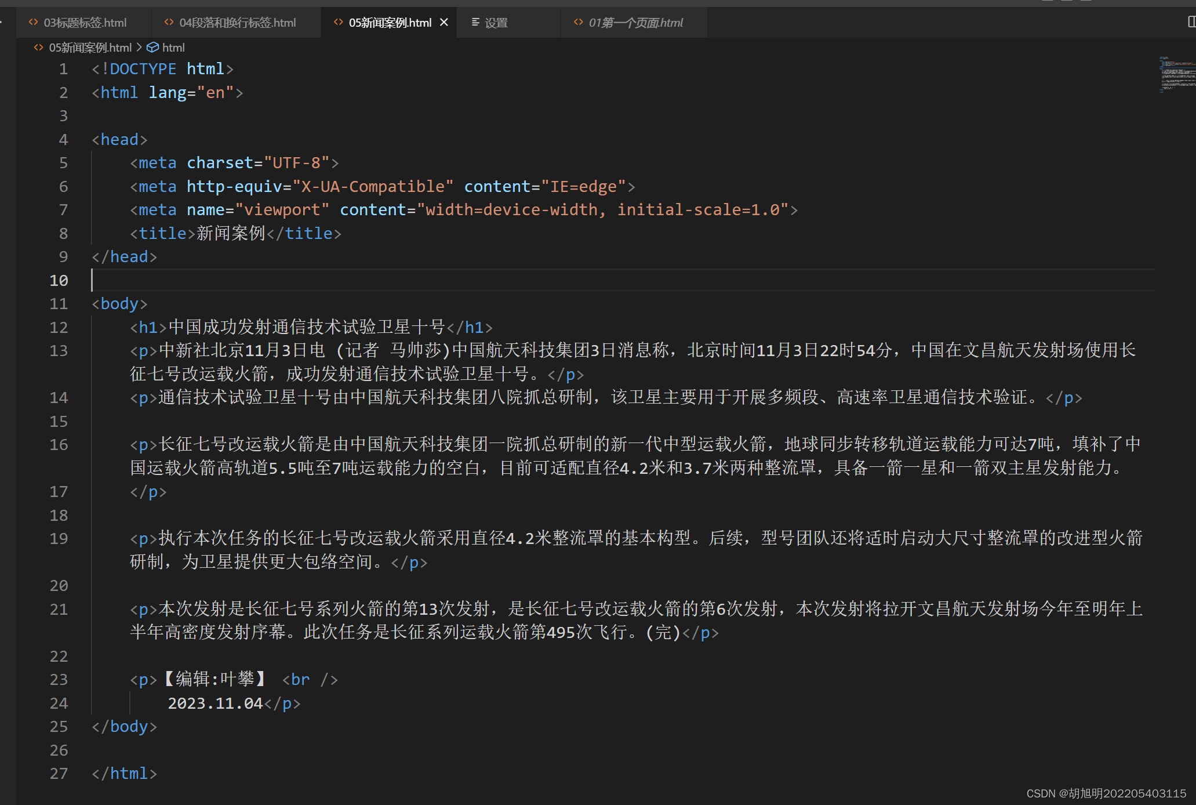Click the HTML file icon on 03标题标签.html tab

tap(33, 22)
